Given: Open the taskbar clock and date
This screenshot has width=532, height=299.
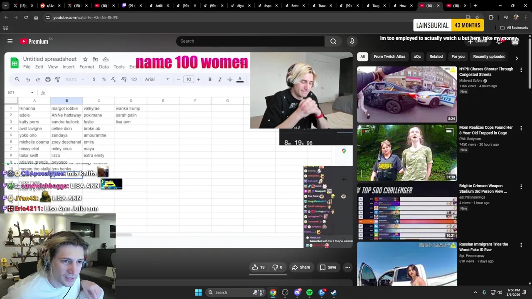Looking at the screenshot, I should point(513,292).
